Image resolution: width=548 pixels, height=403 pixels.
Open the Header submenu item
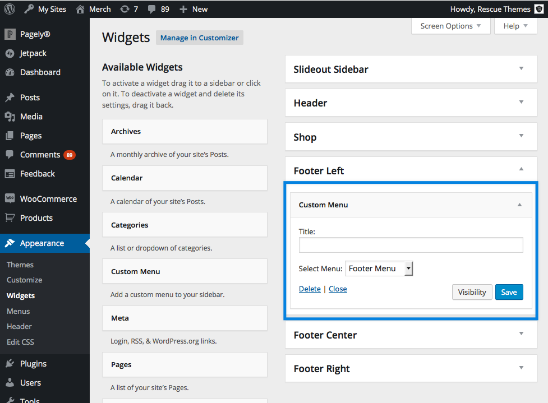tap(19, 327)
